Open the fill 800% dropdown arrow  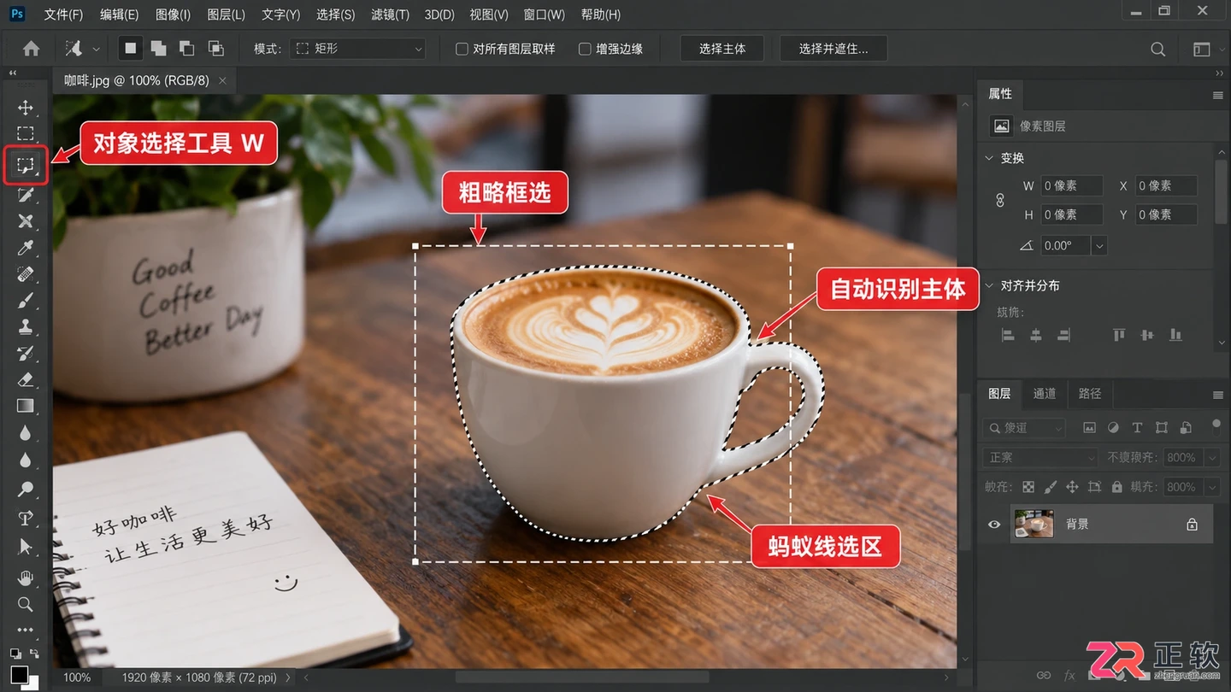[1211, 487]
